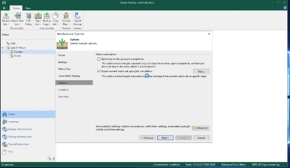290x168 pixels.
Task: Open the Backup Job dropdown arrow
Action: pos(8,24)
